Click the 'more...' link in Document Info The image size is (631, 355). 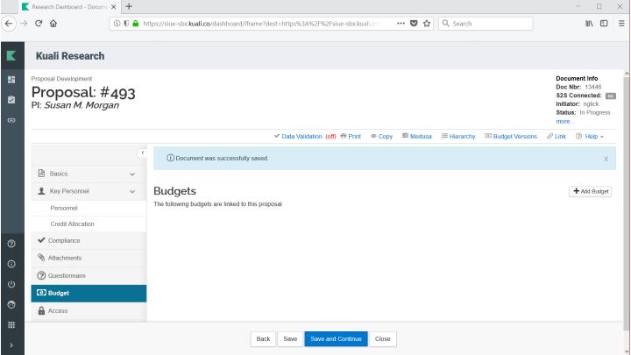click(x=567, y=121)
